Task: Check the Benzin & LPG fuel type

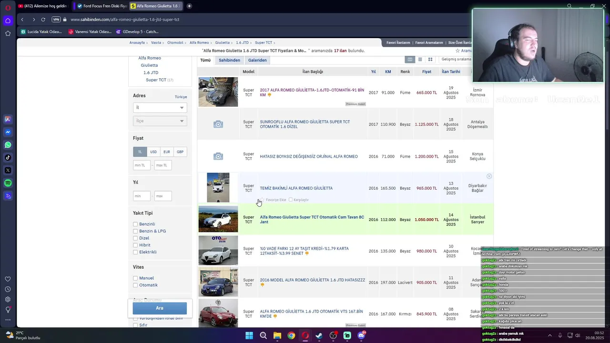Action: coord(135,231)
